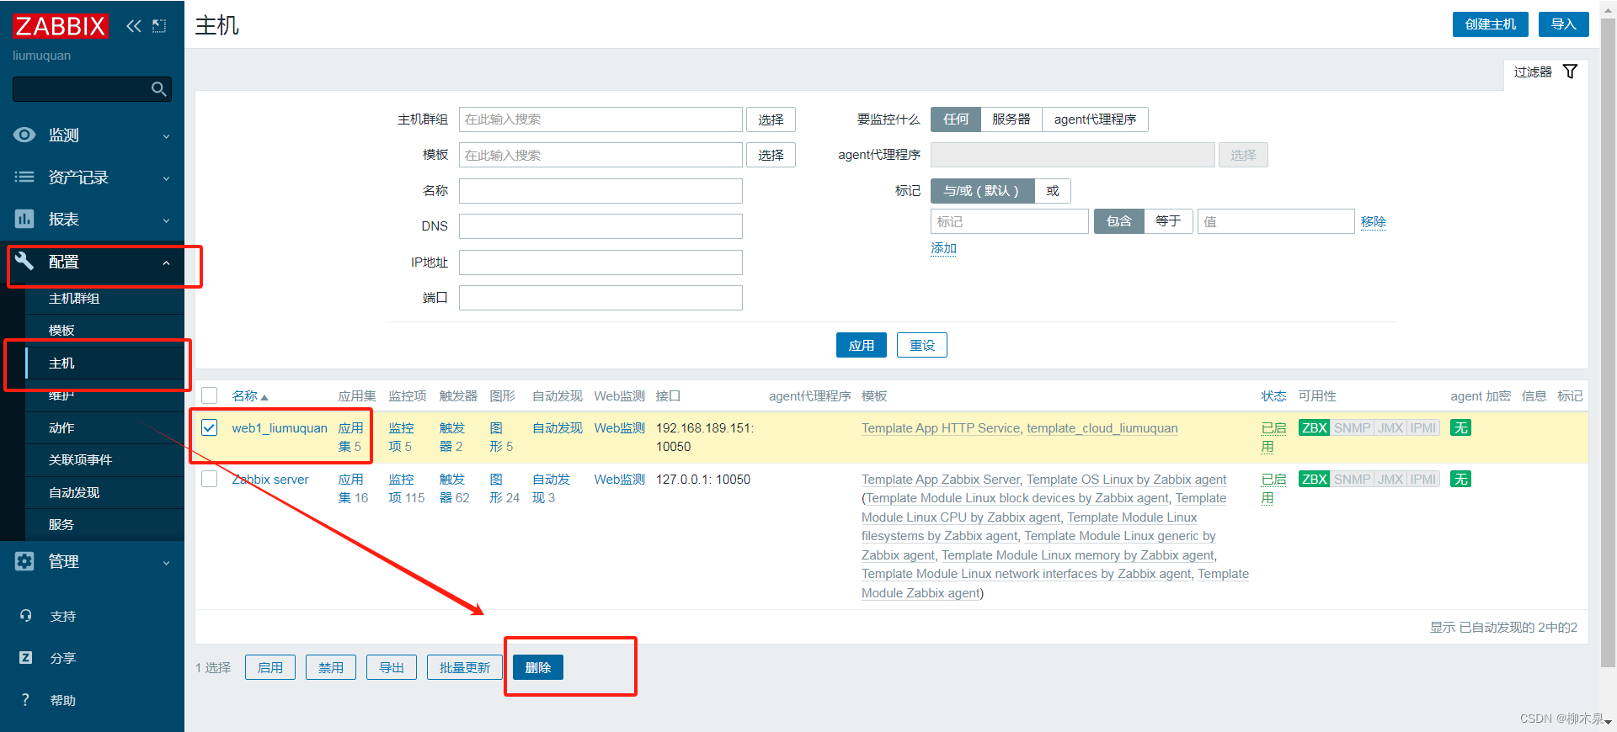This screenshot has width=1617, height=732.
Task: Collapse the sidebar with double-arrow icon
Action: point(134,26)
